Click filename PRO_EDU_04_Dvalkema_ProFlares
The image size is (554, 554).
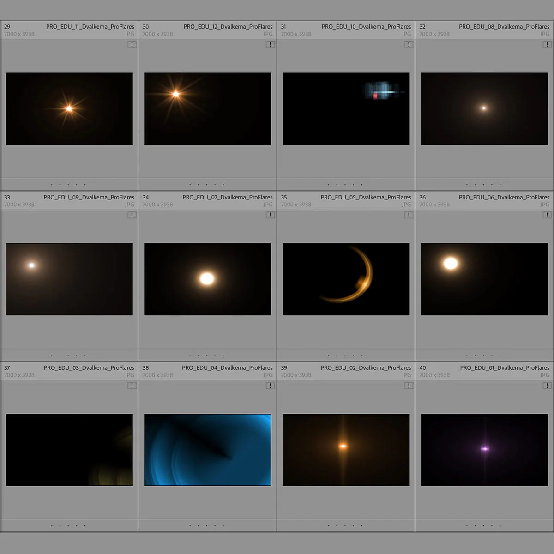[x=228, y=368]
